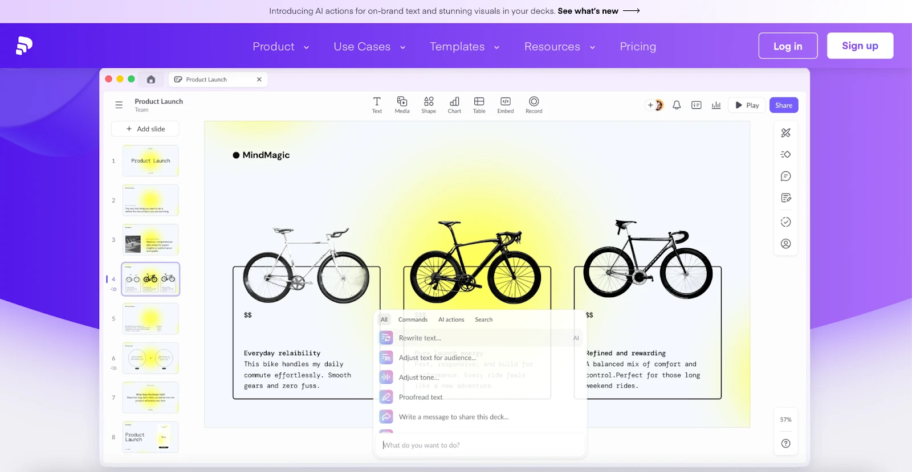Select slide 2 thumbnail

pyautogui.click(x=150, y=200)
